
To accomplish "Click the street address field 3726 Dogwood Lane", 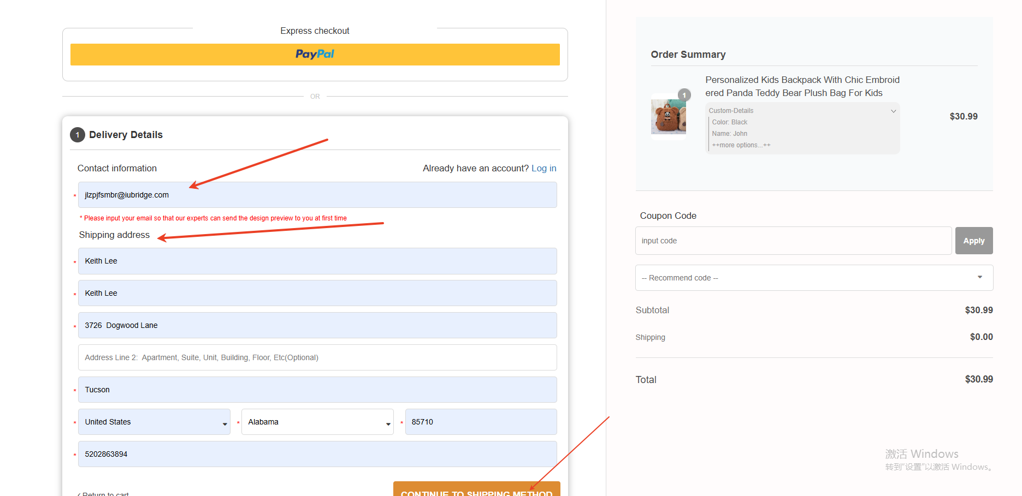I will [317, 325].
